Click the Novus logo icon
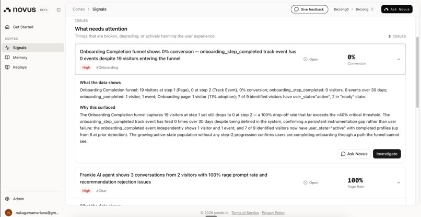Image resolution: width=421 pixels, height=217 pixels. point(7,10)
